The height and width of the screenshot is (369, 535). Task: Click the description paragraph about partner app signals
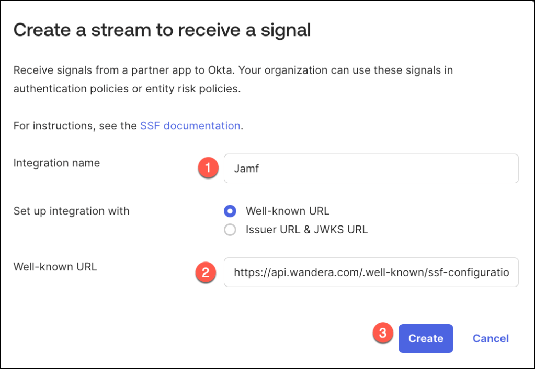tap(233, 79)
